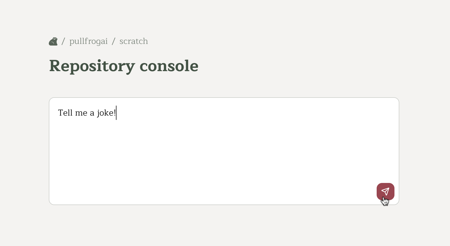Click the slash separator in the breadcrumb

[64, 41]
